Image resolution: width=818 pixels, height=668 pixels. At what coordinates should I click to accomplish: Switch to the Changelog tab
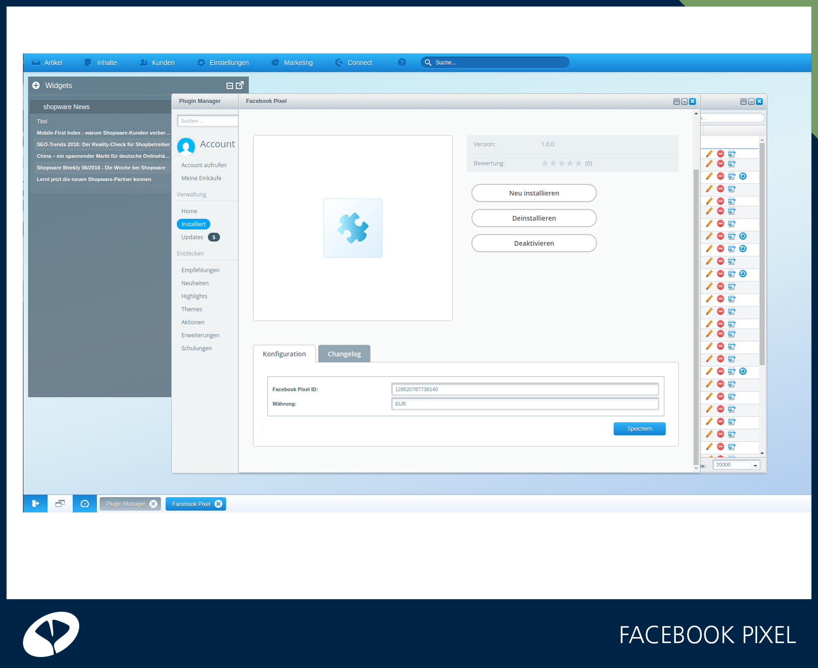(344, 354)
